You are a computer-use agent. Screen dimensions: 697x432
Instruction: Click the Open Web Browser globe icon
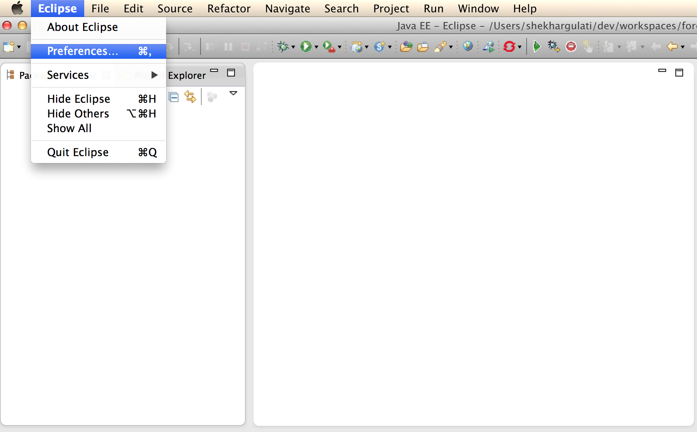click(x=468, y=46)
